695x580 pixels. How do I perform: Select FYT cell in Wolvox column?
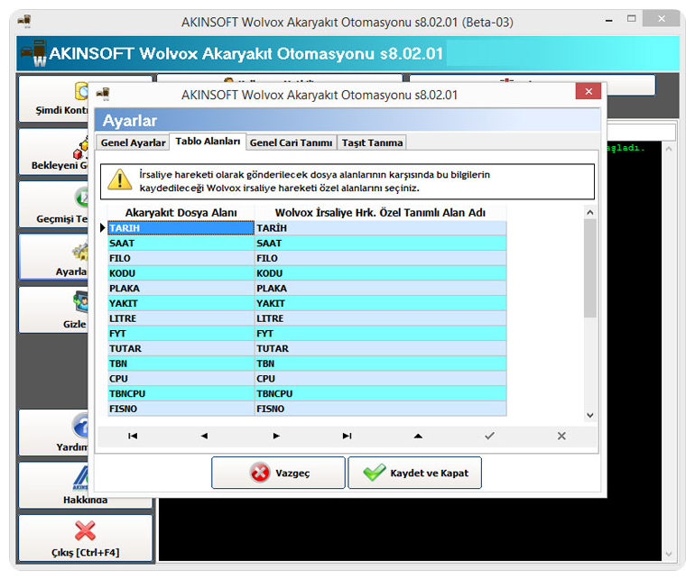pos(381,333)
